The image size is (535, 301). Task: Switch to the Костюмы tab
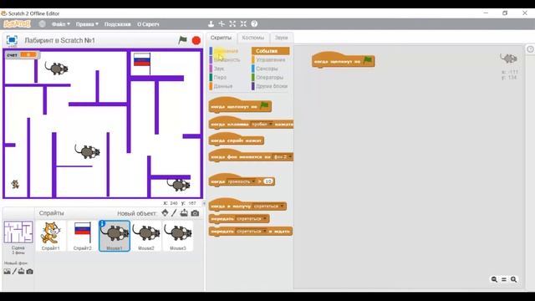253,38
